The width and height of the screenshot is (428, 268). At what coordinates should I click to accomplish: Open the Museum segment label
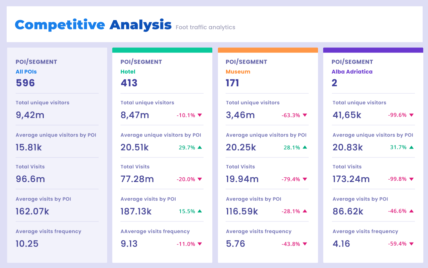[x=238, y=72]
